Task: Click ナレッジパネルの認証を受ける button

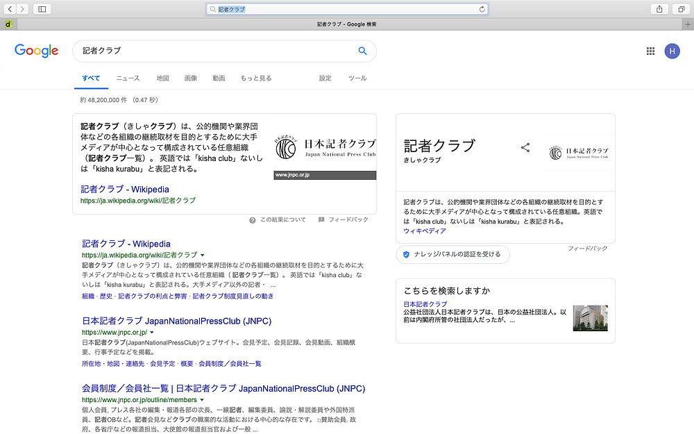Action: (x=452, y=255)
